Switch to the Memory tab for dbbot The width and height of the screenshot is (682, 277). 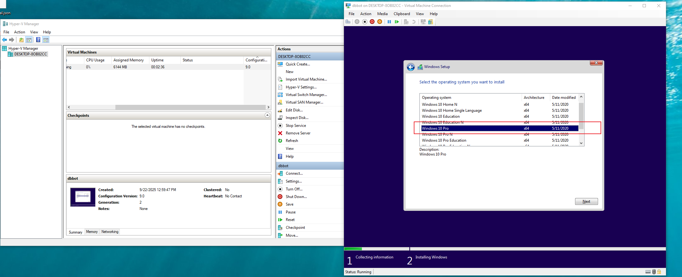click(x=92, y=232)
